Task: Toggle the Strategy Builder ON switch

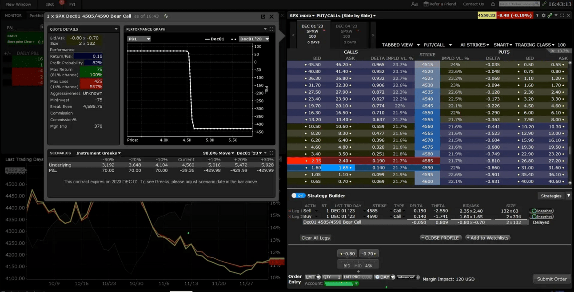Action: tap(298, 196)
